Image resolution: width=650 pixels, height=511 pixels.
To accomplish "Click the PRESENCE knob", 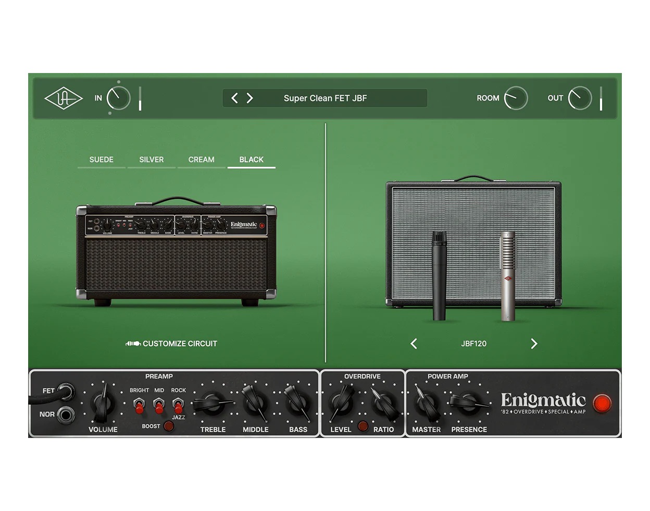I will 468,403.
